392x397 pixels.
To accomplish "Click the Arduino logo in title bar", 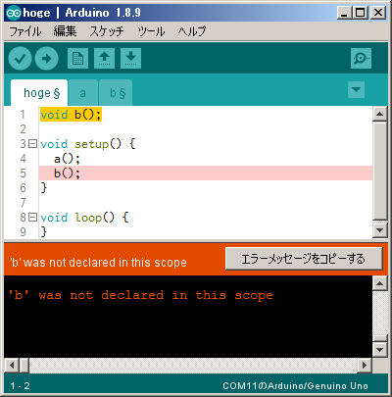I will point(14,13).
